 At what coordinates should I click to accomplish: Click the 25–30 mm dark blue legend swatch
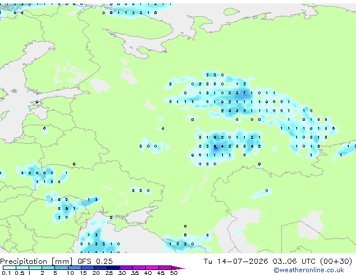[113, 268]
